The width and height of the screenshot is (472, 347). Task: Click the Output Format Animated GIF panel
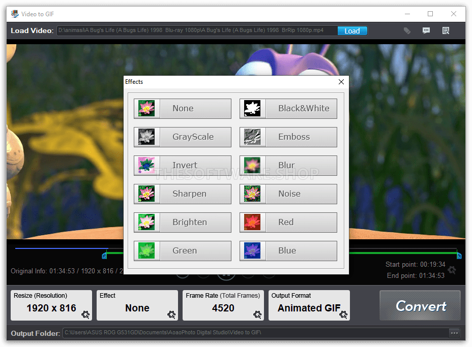point(309,305)
